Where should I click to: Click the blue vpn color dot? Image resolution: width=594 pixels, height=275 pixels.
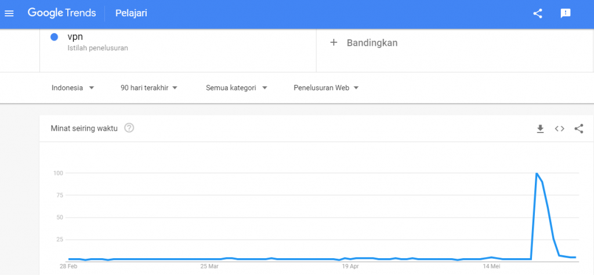tap(54, 37)
